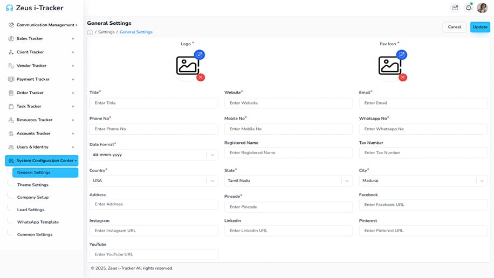
Task: Click the Fav Icon edit pencil icon
Action: 401,54
